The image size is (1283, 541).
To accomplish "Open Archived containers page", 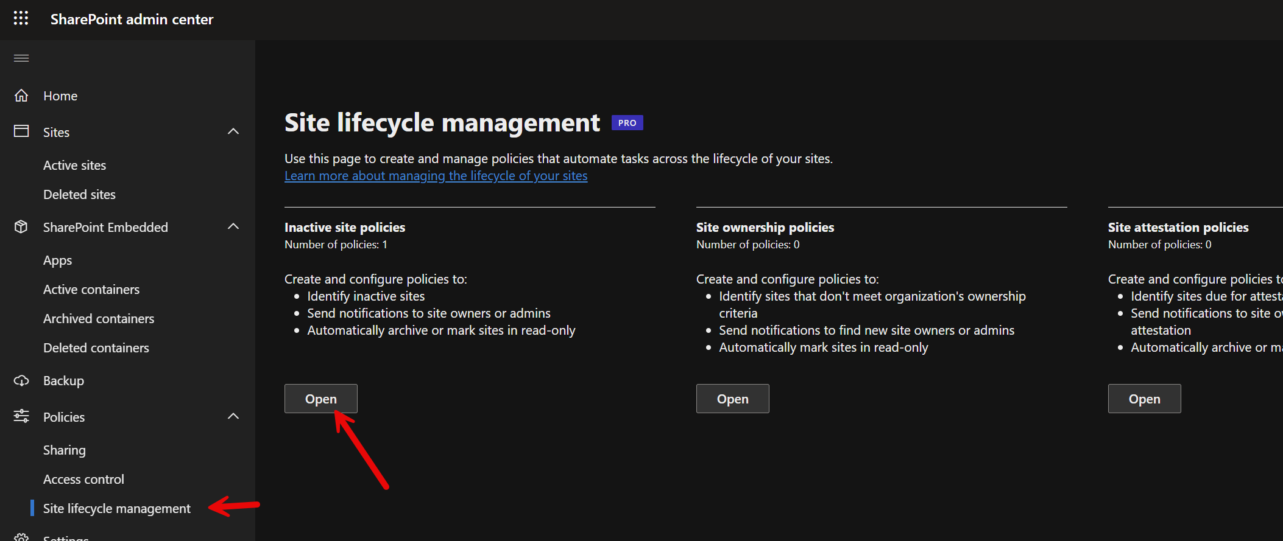I will [99, 319].
